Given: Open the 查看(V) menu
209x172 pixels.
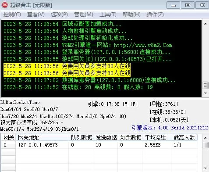Looking at the screenshot, I should point(36,14).
